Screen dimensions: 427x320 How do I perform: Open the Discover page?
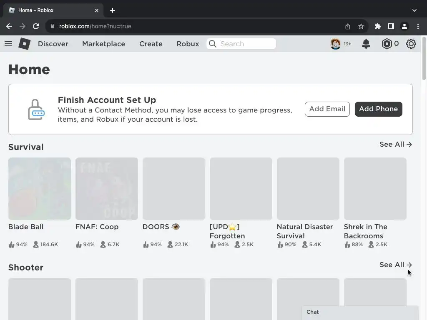click(53, 44)
